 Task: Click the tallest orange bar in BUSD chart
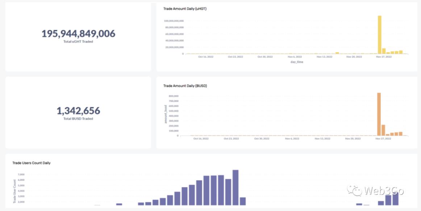tap(379, 114)
